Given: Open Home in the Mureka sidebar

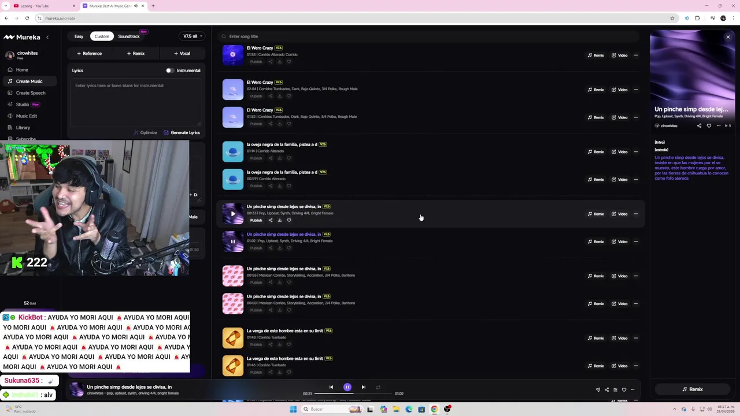Looking at the screenshot, I should (x=21, y=70).
